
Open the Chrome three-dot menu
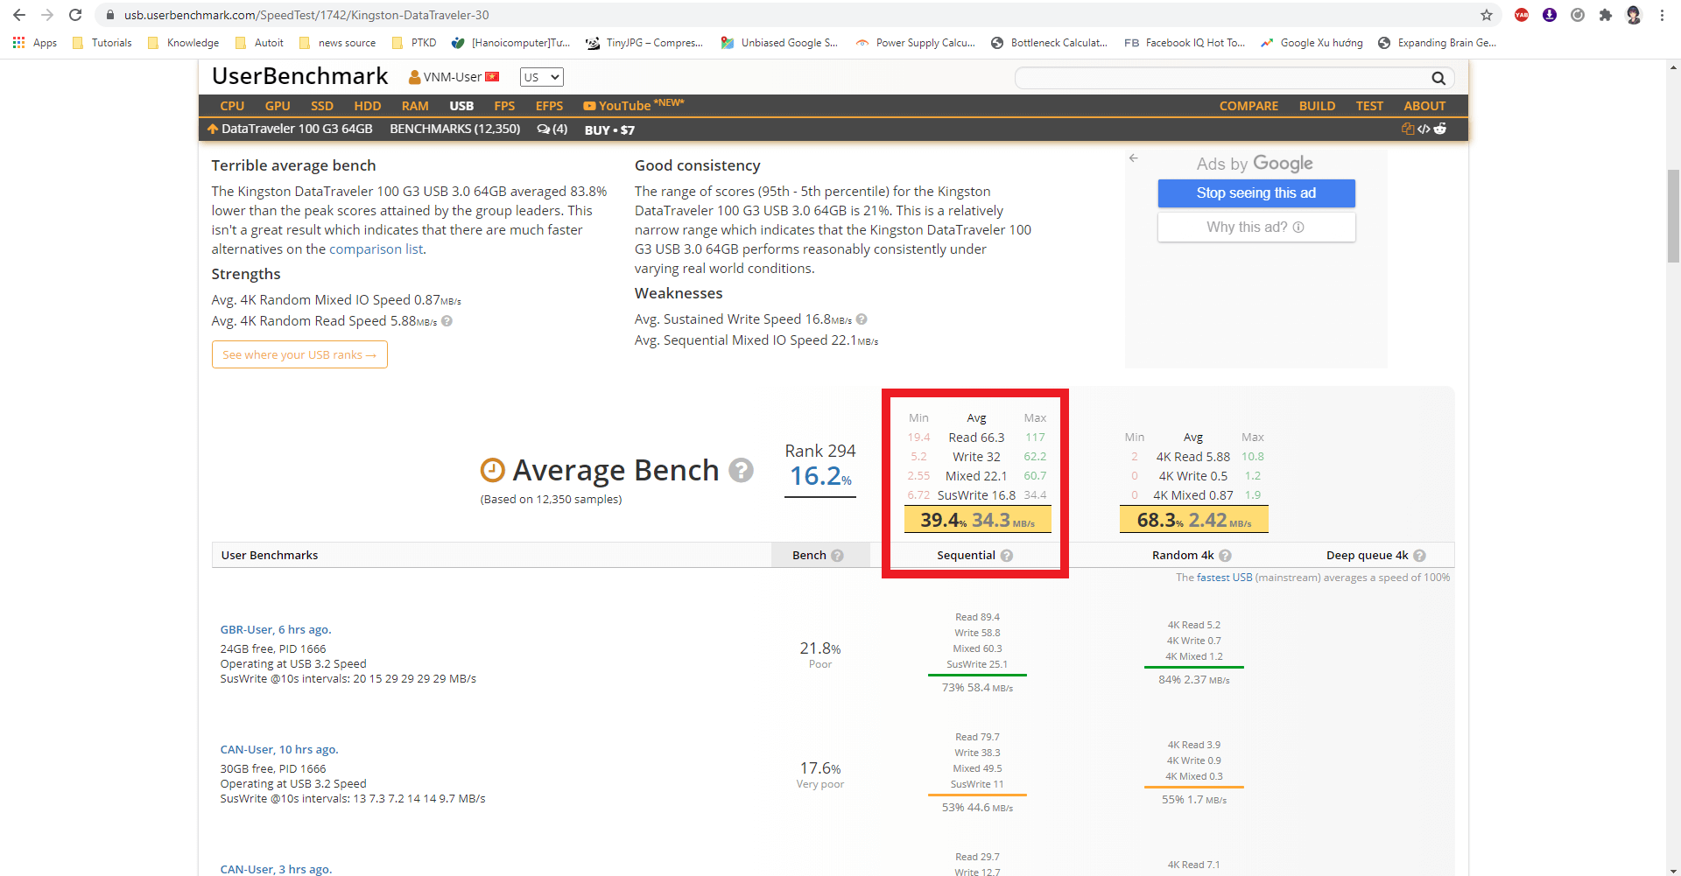1662,15
